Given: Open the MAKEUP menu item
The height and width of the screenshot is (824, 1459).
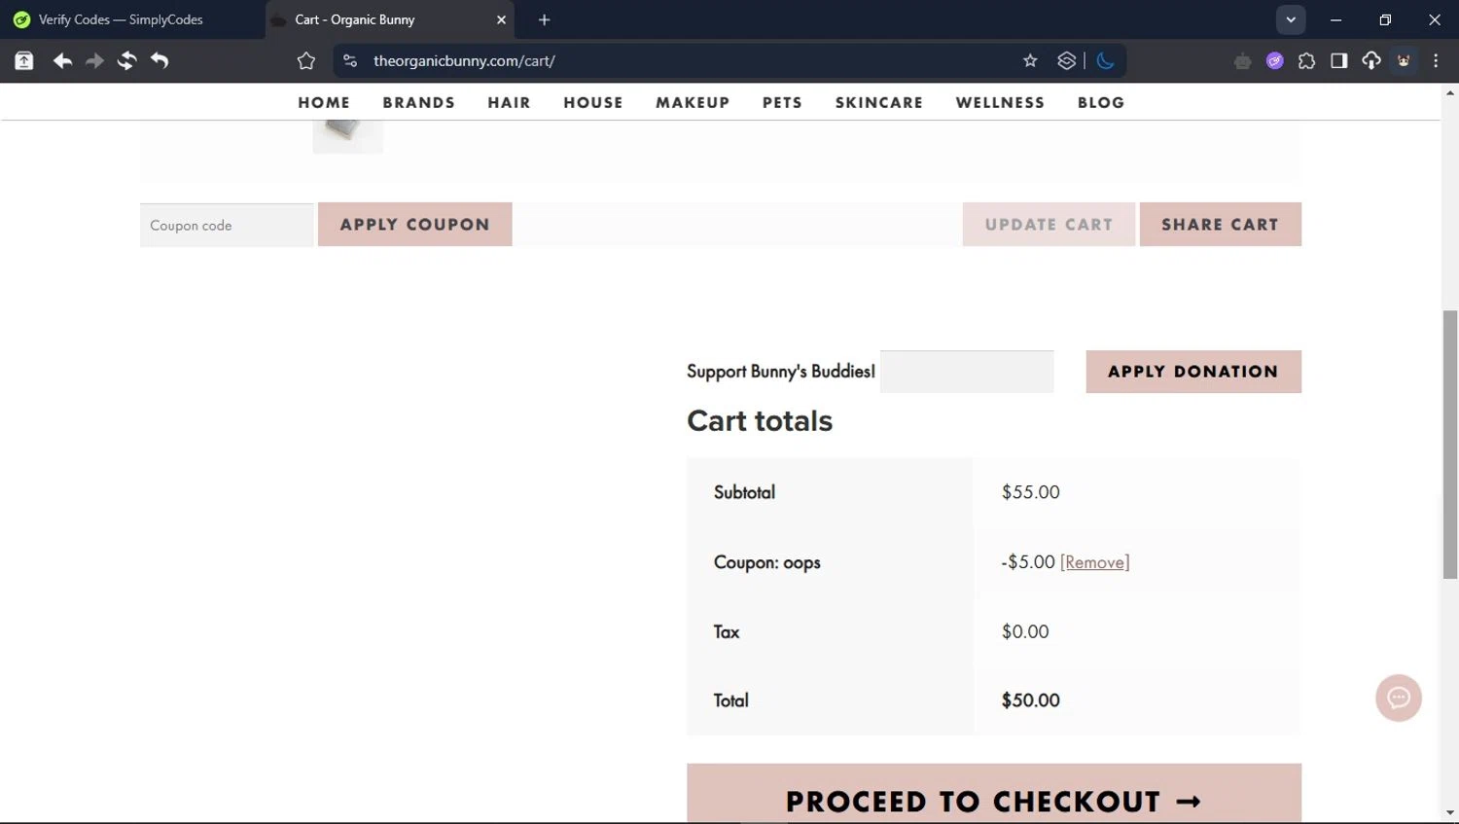Looking at the screenshot, I should (693, 102).
